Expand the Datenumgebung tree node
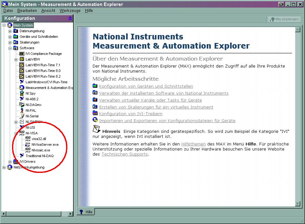The height and width of the screenshot is (224, 305). click(x=10, y=31)
